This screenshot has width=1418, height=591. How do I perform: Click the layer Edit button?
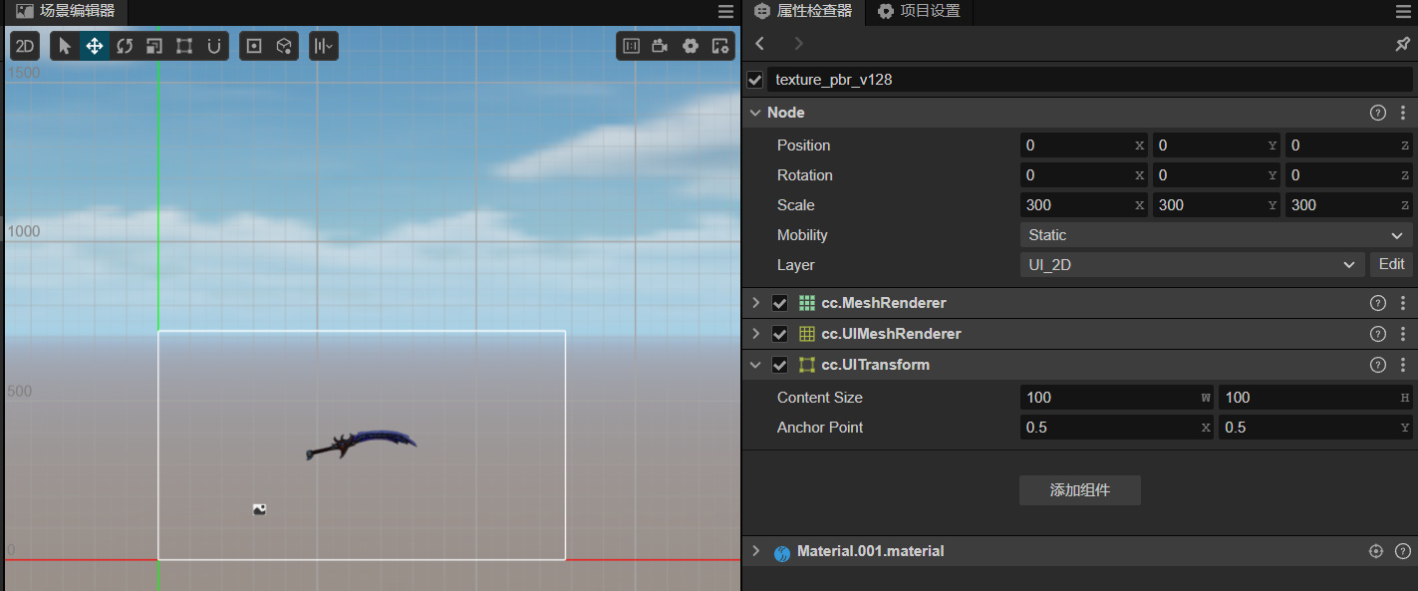click(x=1392, y=265)
